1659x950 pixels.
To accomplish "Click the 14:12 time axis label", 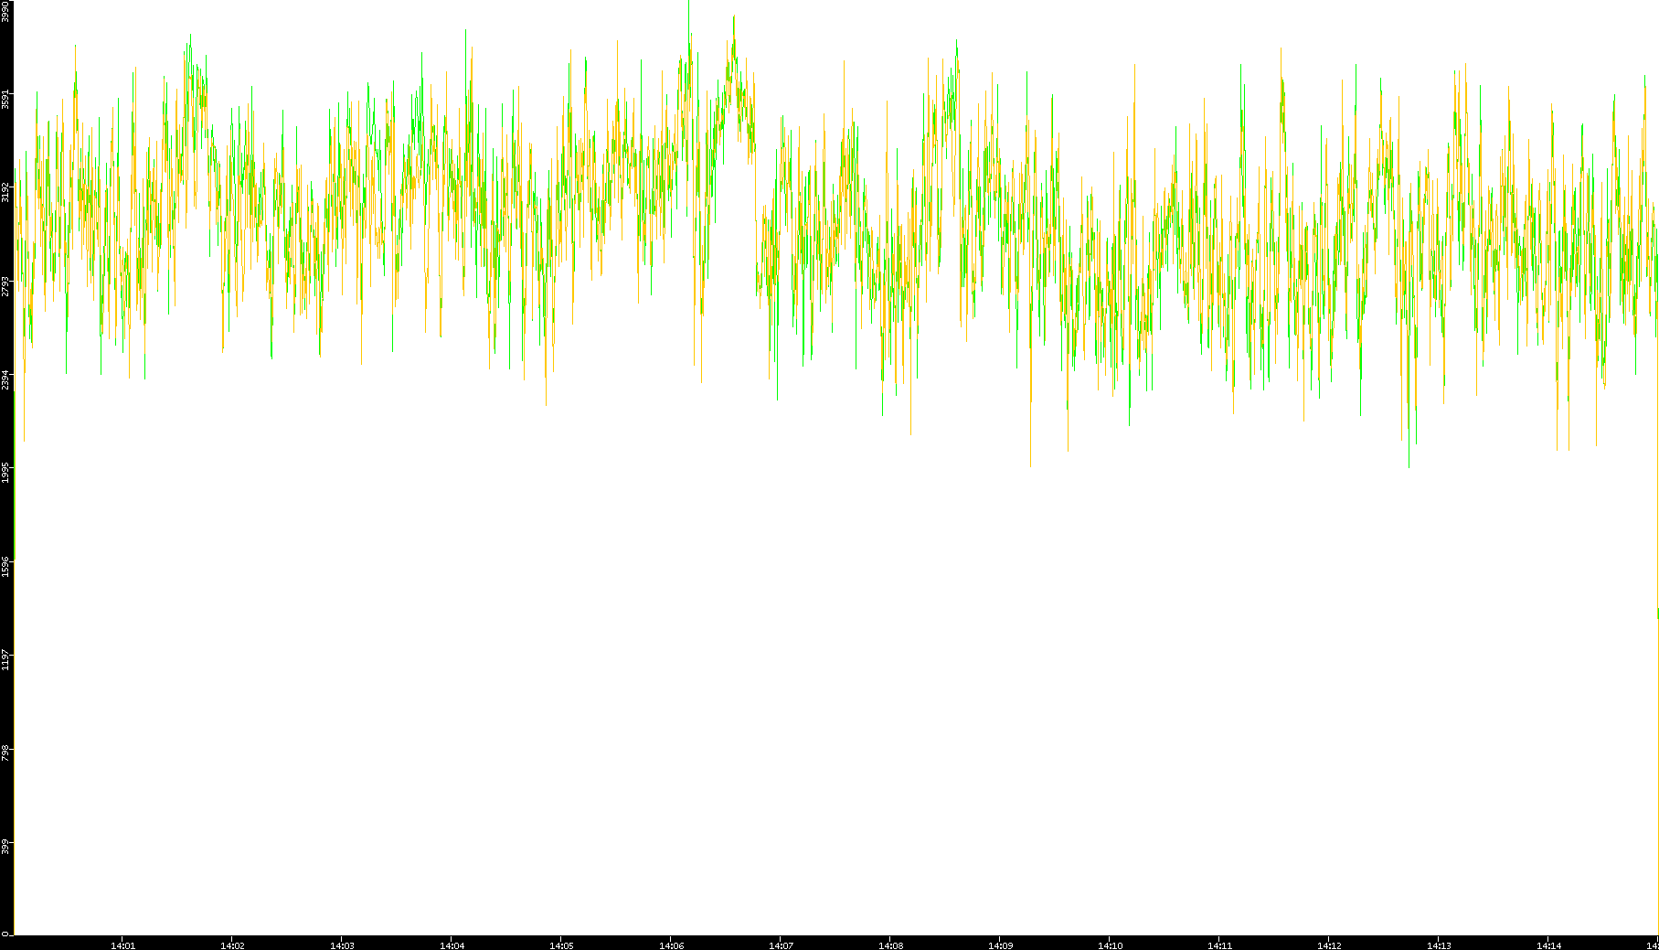I will pos(1329,945).
